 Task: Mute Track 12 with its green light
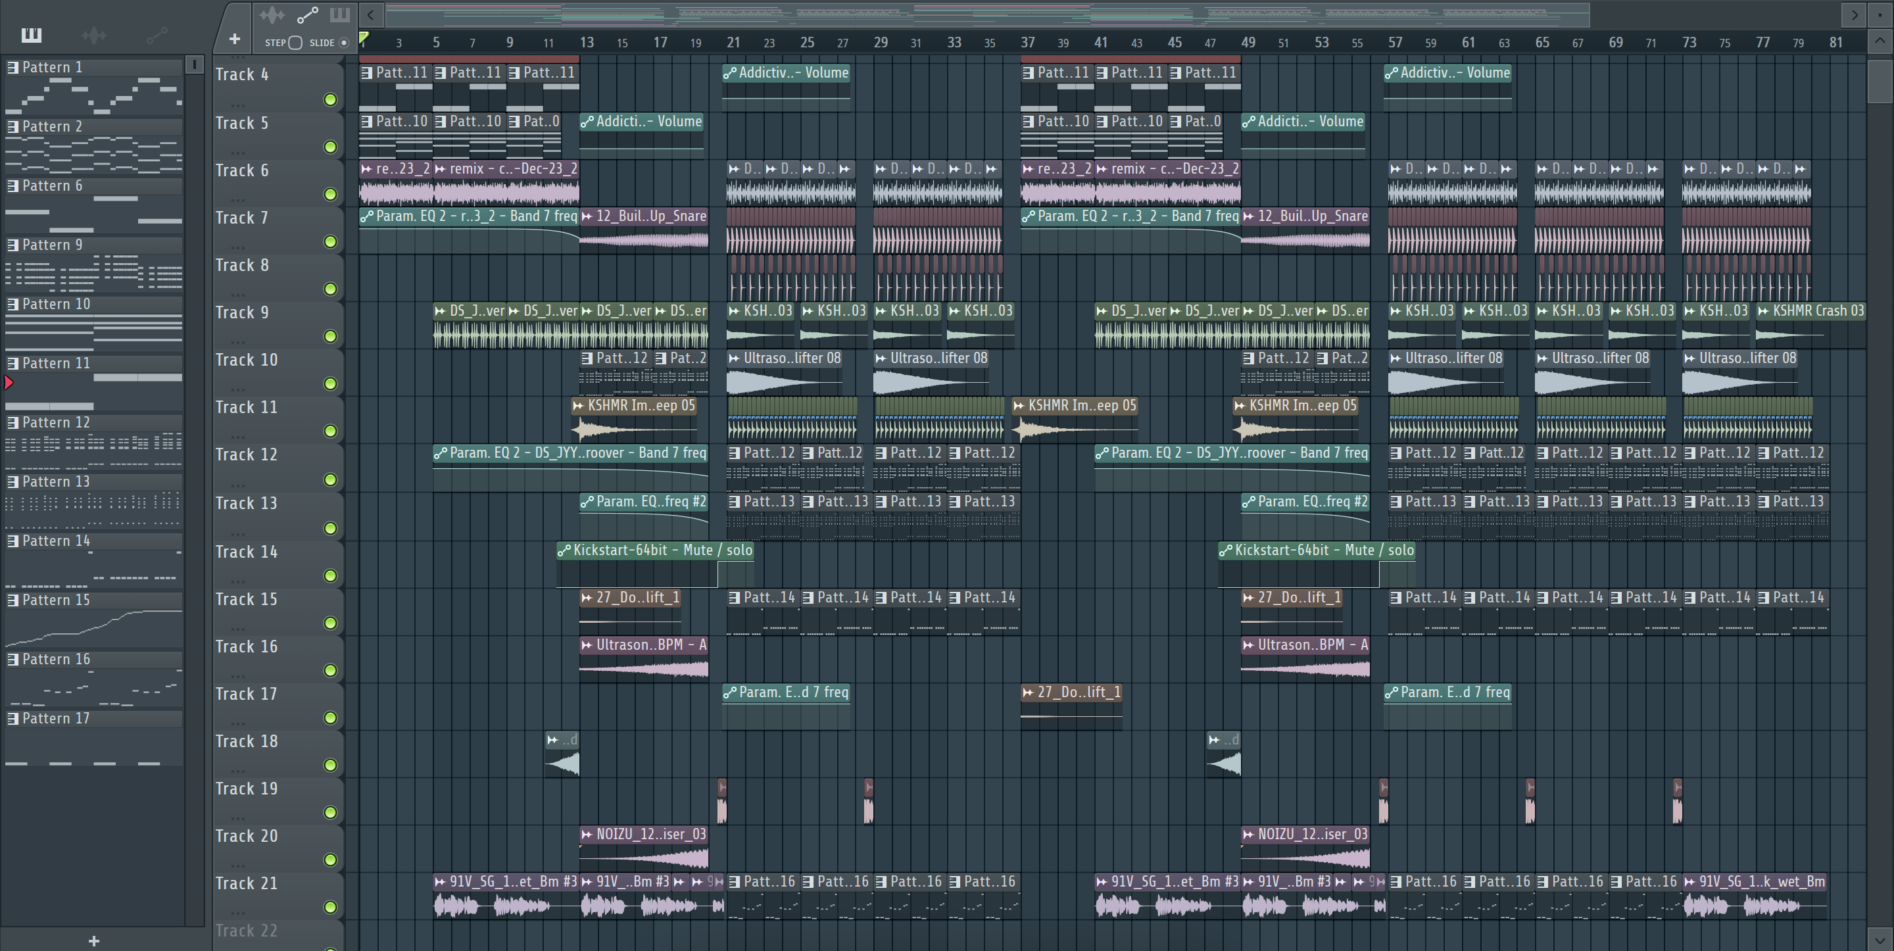point(330,479)
